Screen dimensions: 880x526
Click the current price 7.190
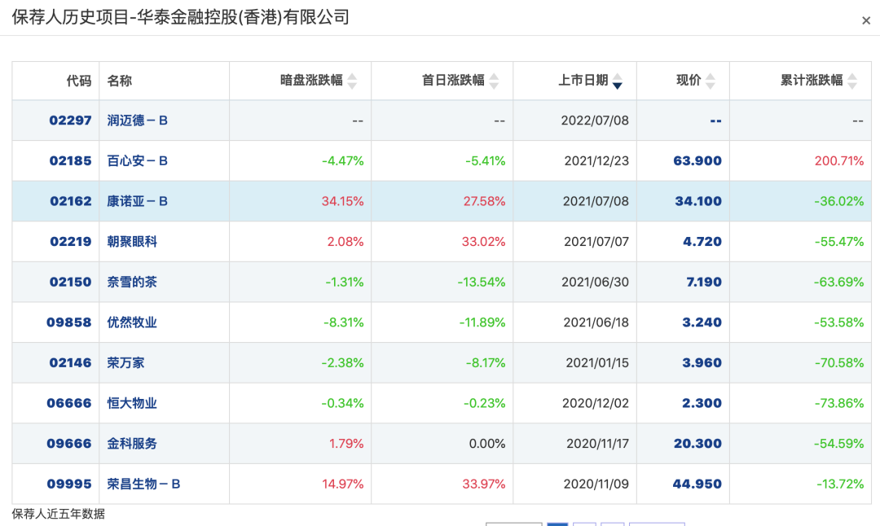pyautogui.click(x=704, y=282)
